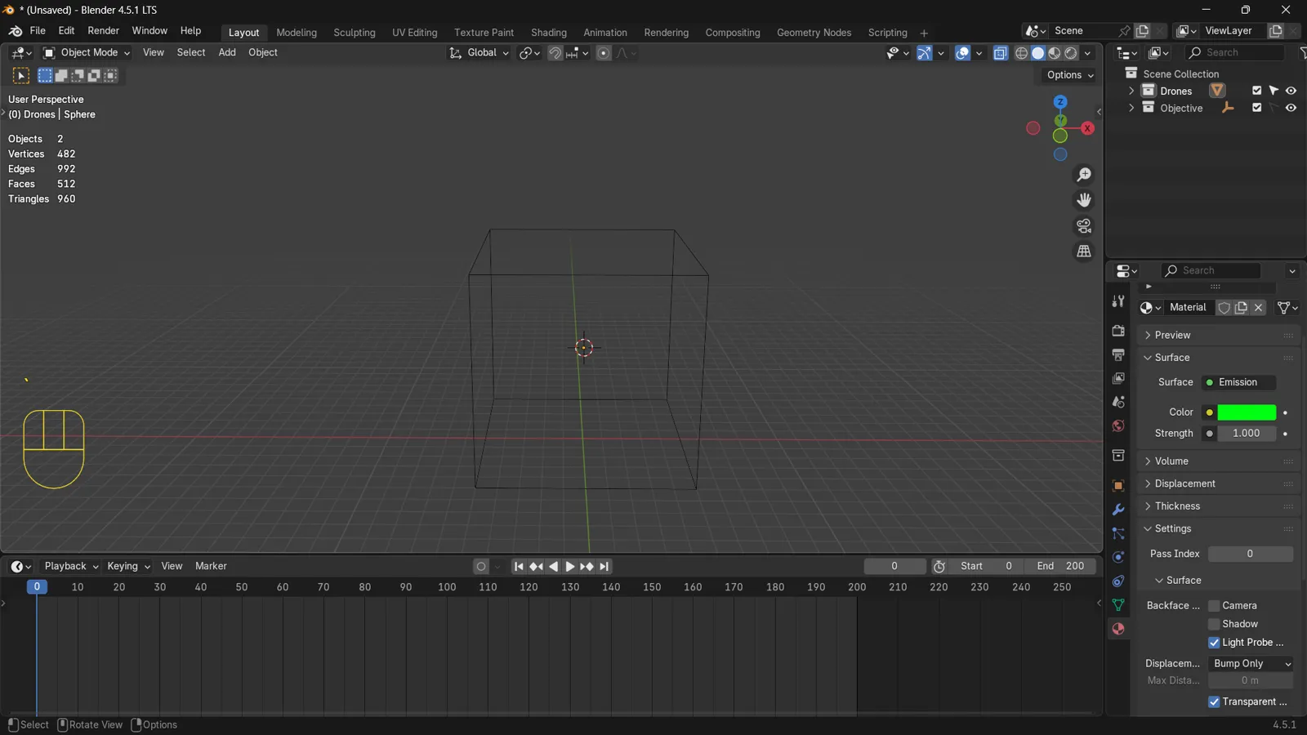Screen dimensions: 1307x735
Task: Enable Backface Culling Shadow checkbox
Action: click(x=1214, y=624)
